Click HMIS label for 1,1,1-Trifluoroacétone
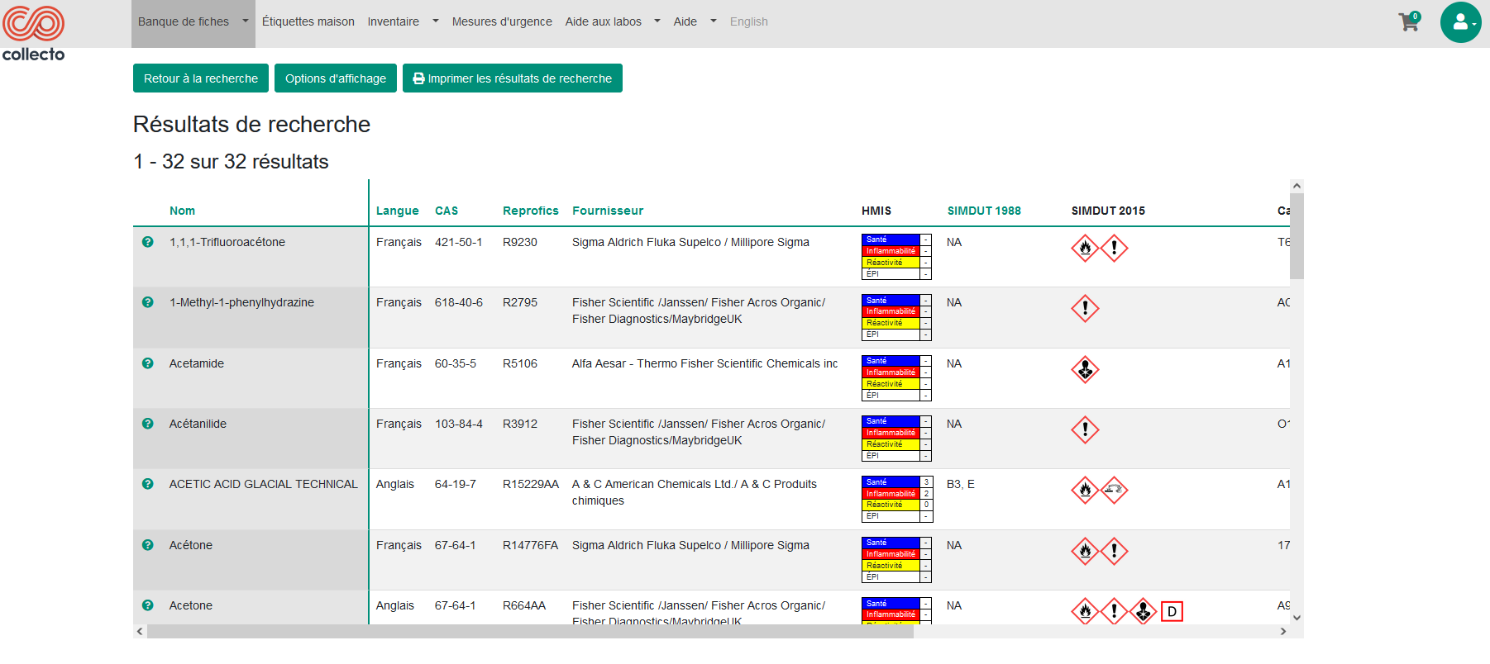Viewport: 1490px width, 664px height. click(x=896, y=257)
